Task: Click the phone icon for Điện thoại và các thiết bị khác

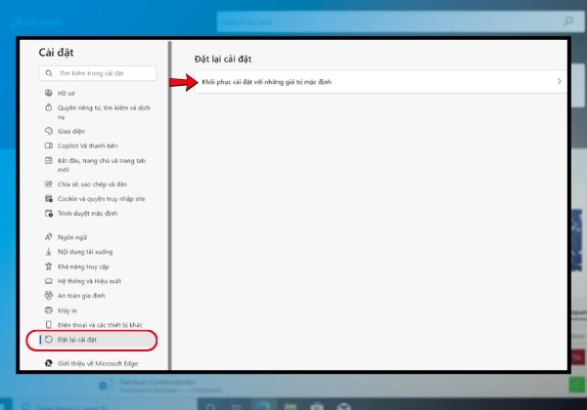Action: pyautogui.click(x=48, y=325)
